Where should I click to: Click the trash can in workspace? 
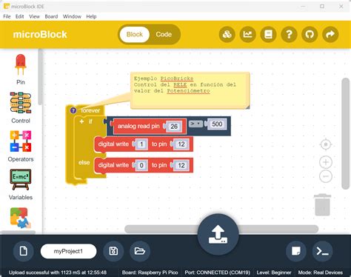pyautogui.click(x=322, y=204)
